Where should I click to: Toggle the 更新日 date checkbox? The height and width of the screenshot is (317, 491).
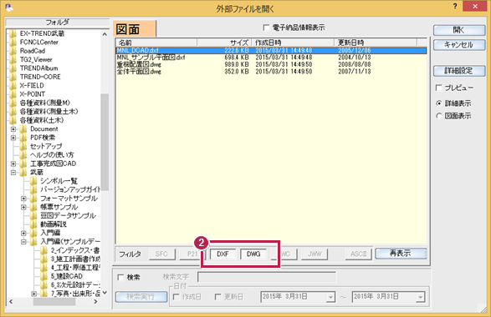217,297
